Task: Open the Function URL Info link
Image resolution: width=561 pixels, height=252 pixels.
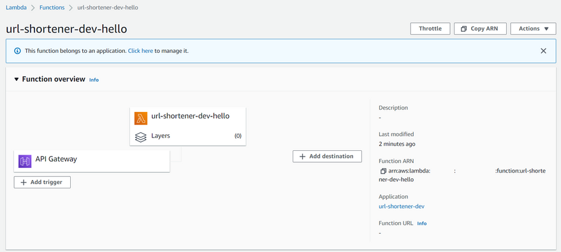Action: pyautogui.click(x=422, y=223)
